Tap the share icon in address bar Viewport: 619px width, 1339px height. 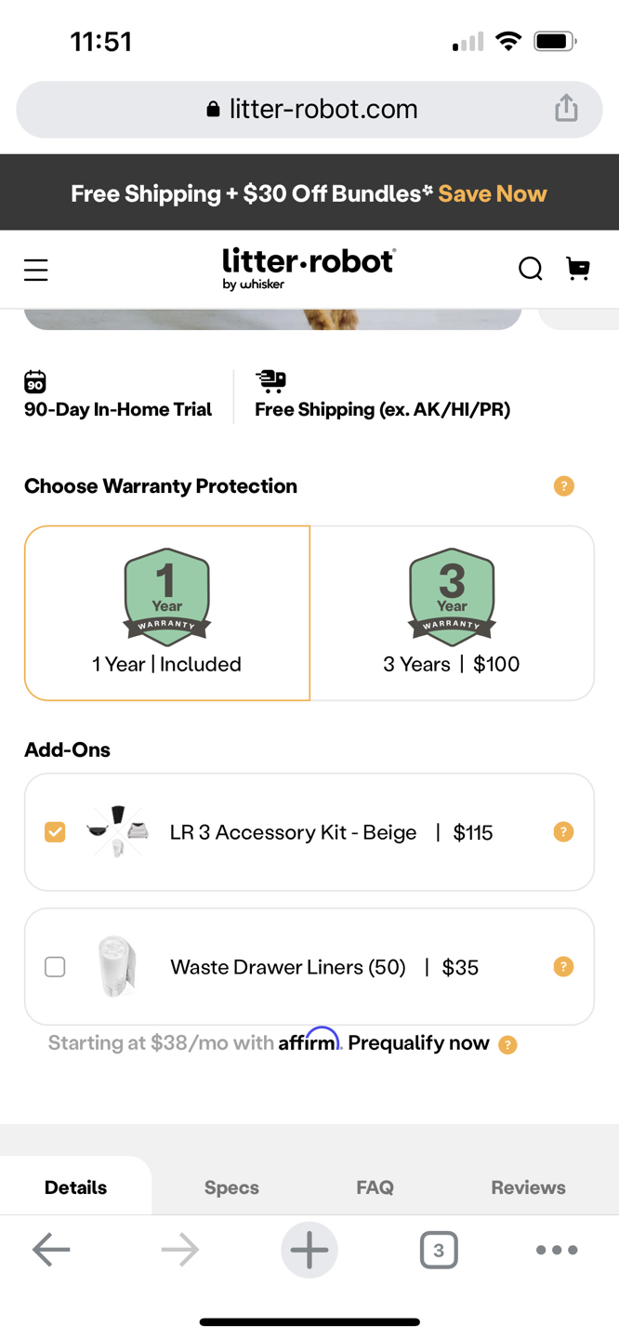coord(566,108)
